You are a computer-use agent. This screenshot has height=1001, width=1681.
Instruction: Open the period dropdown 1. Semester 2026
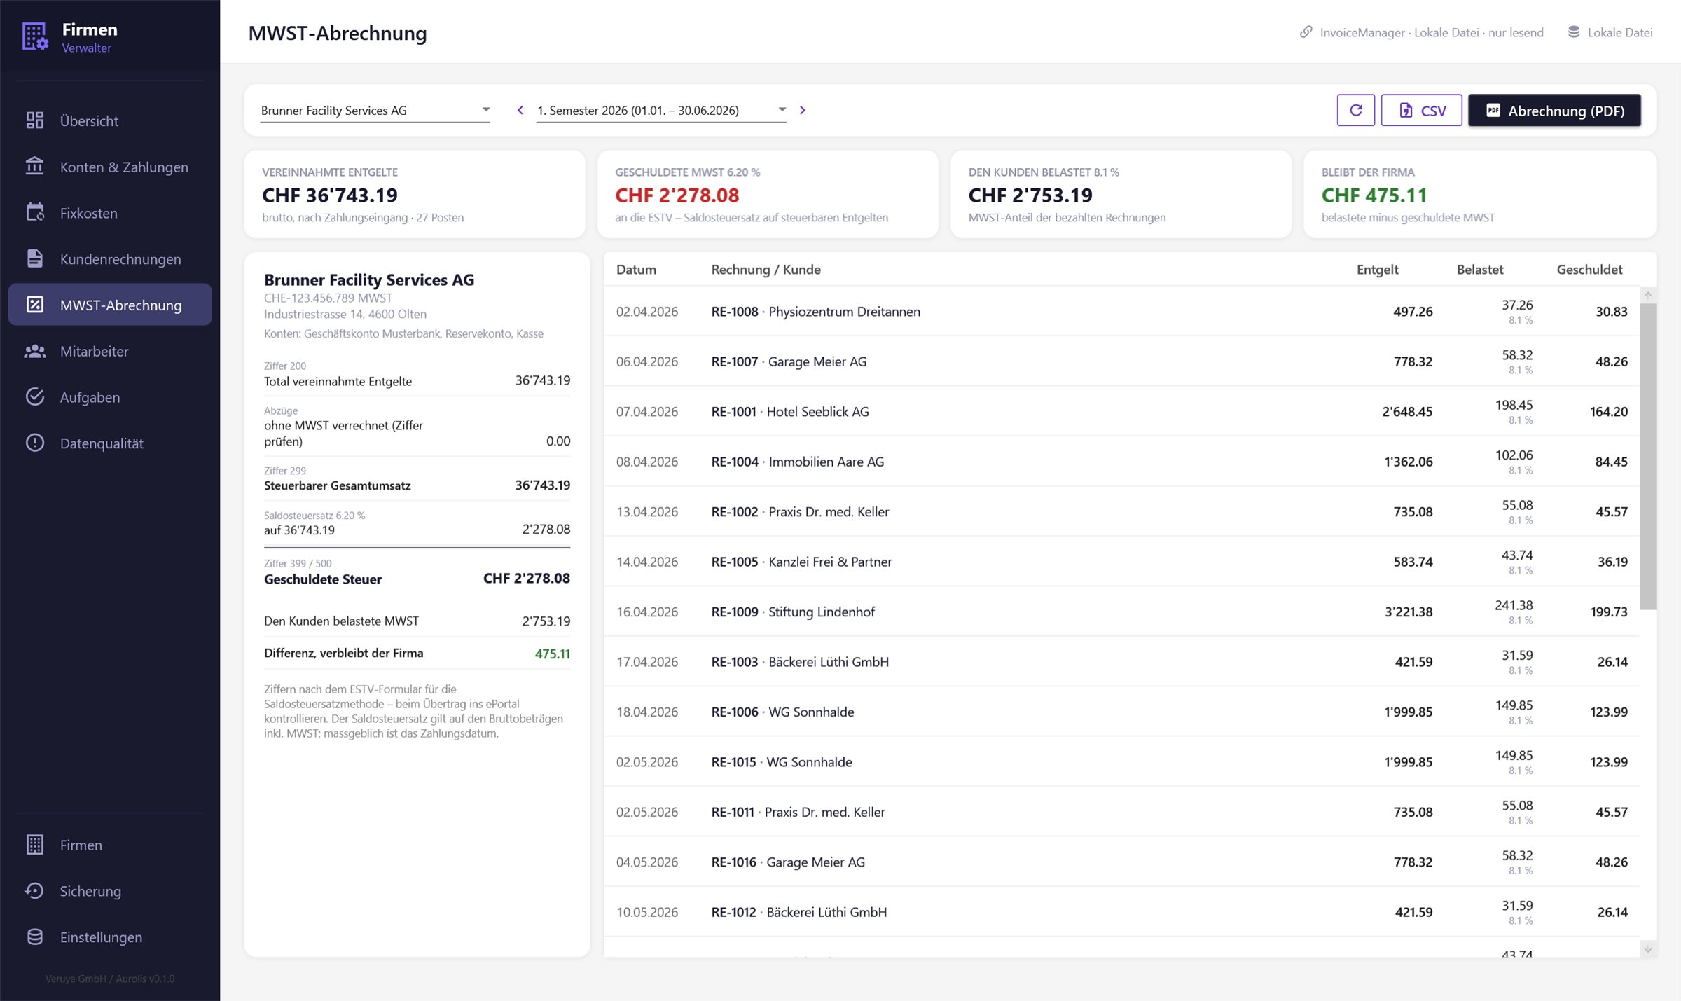(661, 110)
